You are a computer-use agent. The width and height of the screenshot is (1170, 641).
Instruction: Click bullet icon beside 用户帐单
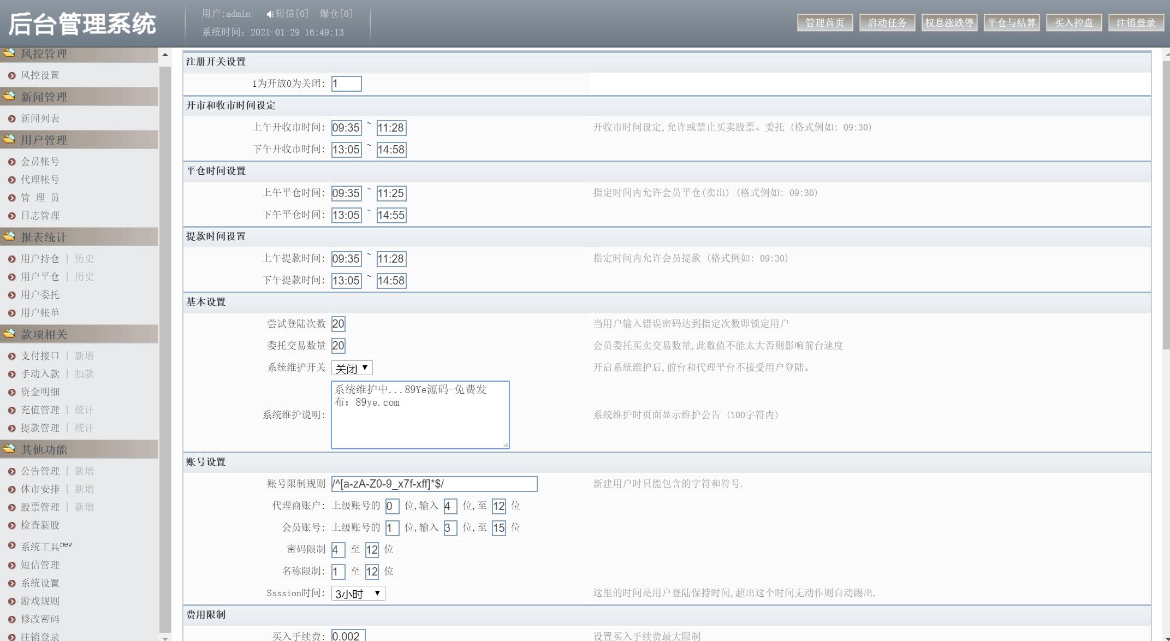(x=12, y=313)
